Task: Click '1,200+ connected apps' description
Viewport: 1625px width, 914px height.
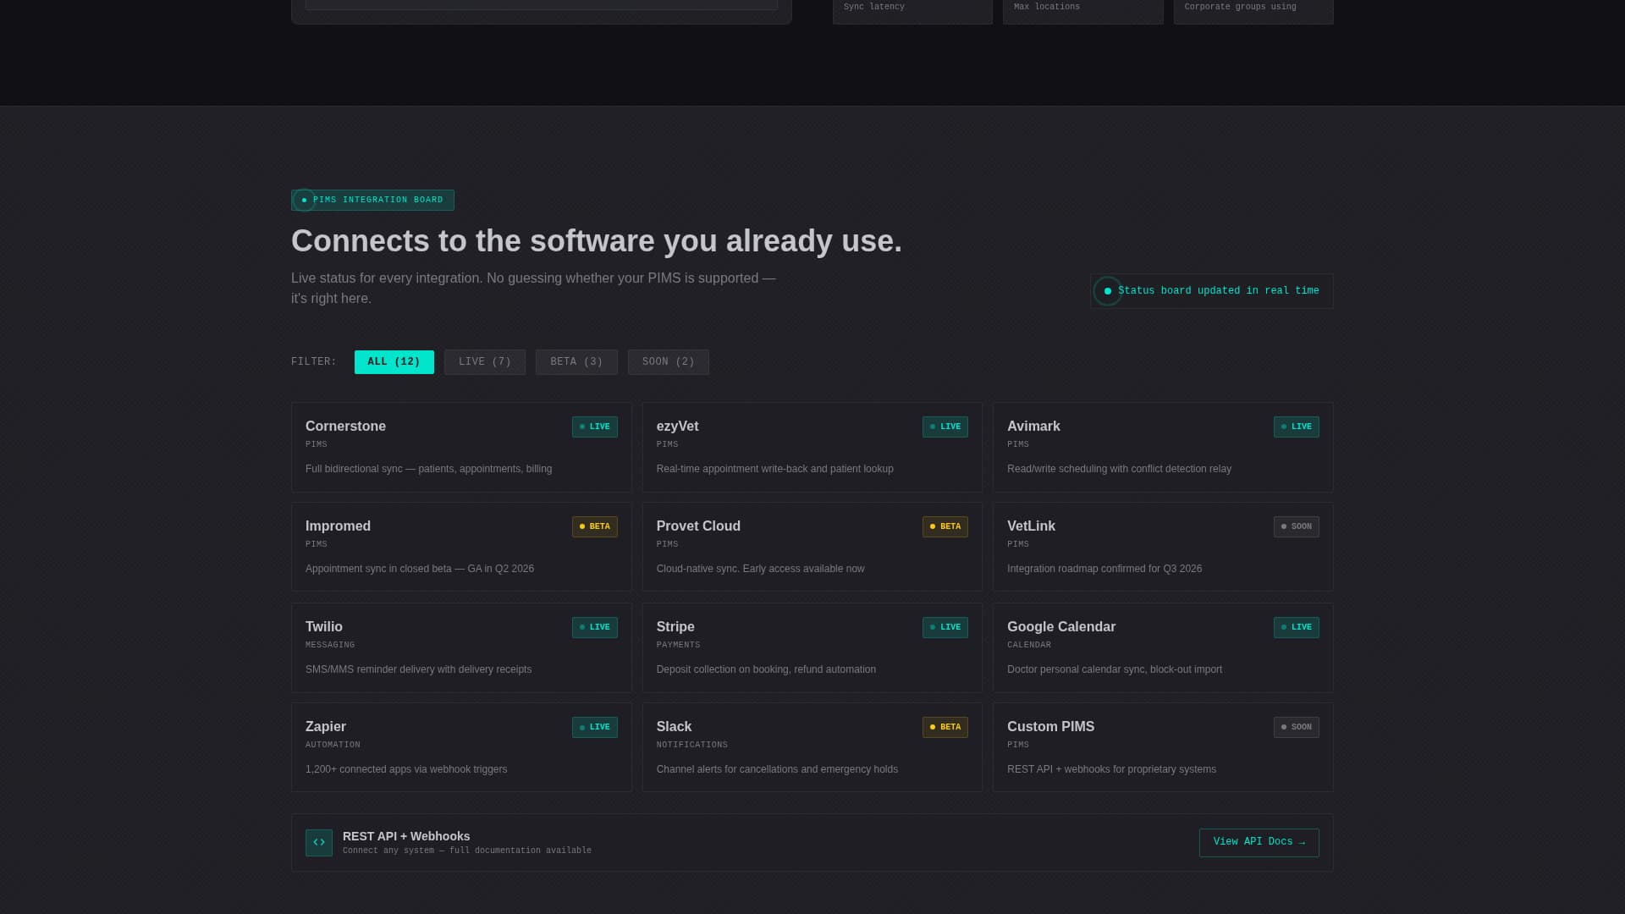Action: pyautogui.click(x=406, y=769)
